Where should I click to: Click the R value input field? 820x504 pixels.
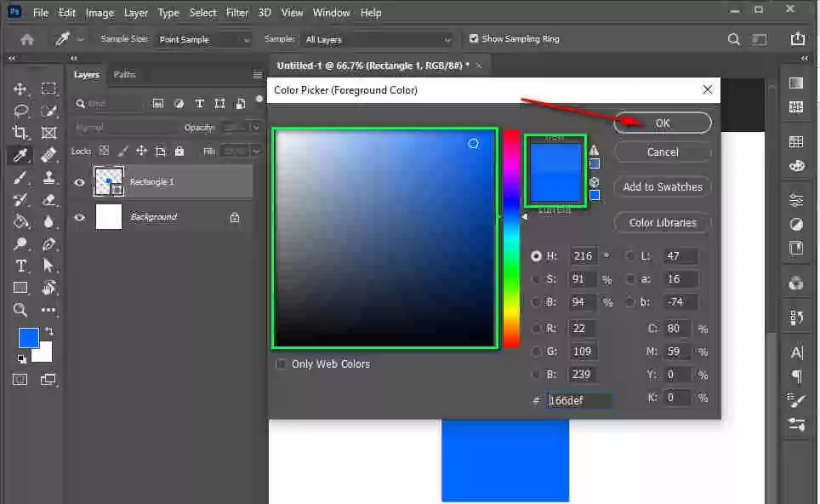point(582,328)
